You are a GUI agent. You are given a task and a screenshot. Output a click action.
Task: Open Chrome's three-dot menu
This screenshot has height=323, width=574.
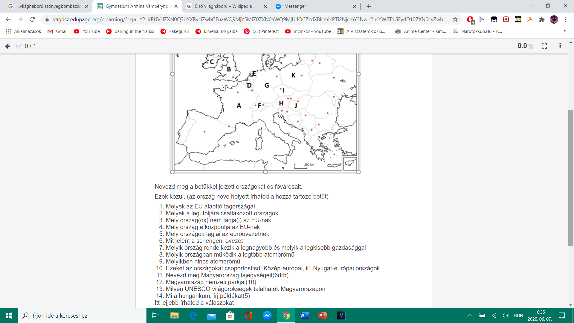[x=566, y=19]
